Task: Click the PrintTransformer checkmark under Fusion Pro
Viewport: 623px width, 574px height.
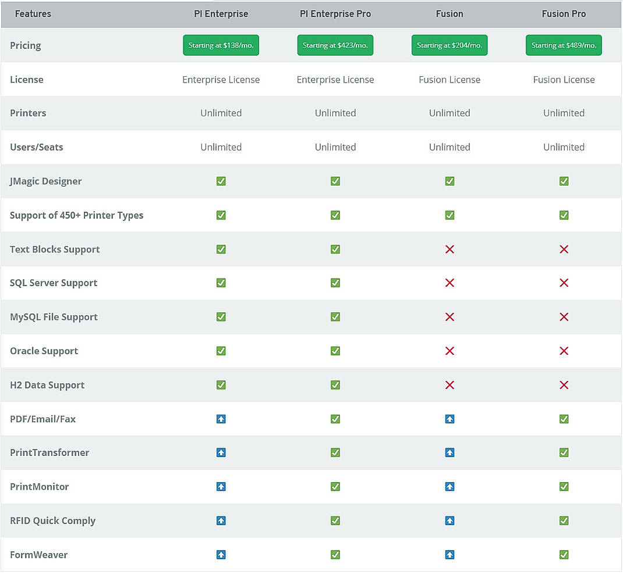Action: tap(564, 452)
